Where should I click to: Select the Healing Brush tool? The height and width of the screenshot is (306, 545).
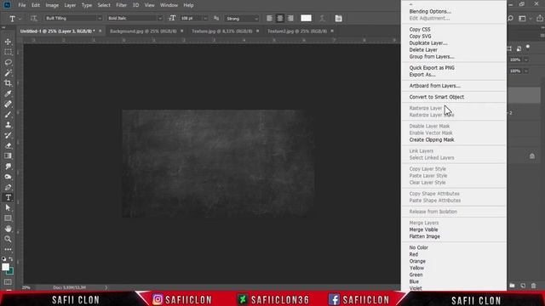pos(8,104)
